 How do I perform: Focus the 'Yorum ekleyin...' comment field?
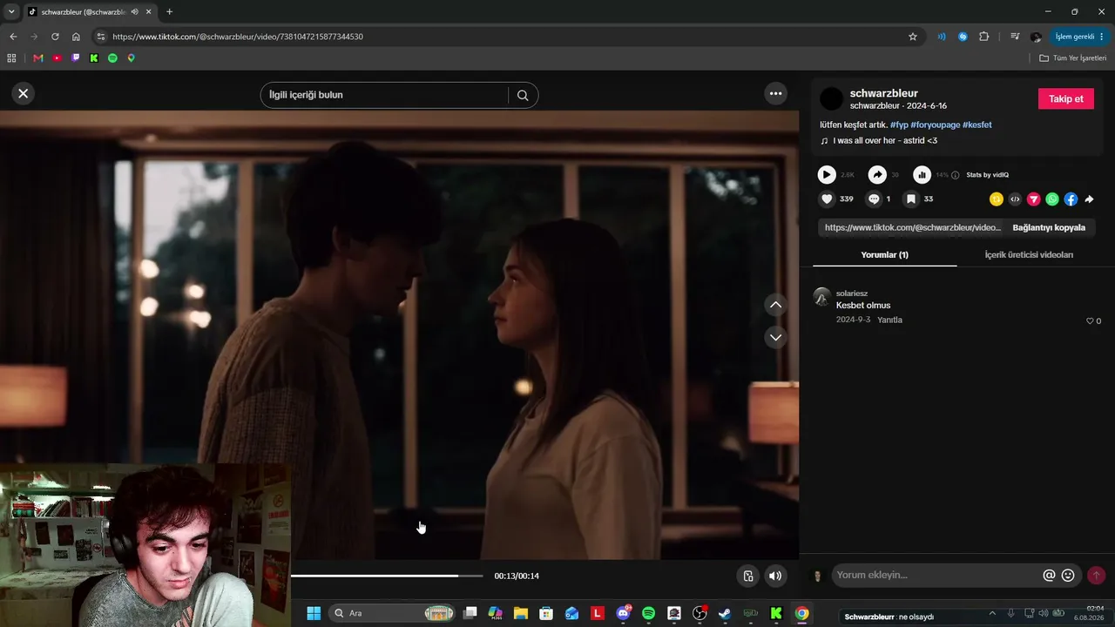click(936, 575)
